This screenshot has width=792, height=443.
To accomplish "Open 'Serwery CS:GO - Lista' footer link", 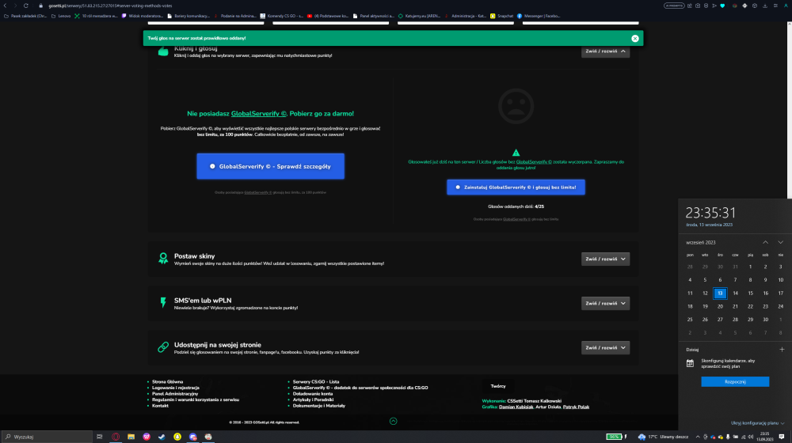I will coord(316,382).
